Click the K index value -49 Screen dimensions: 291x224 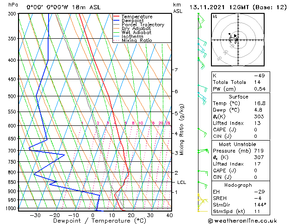260,76
